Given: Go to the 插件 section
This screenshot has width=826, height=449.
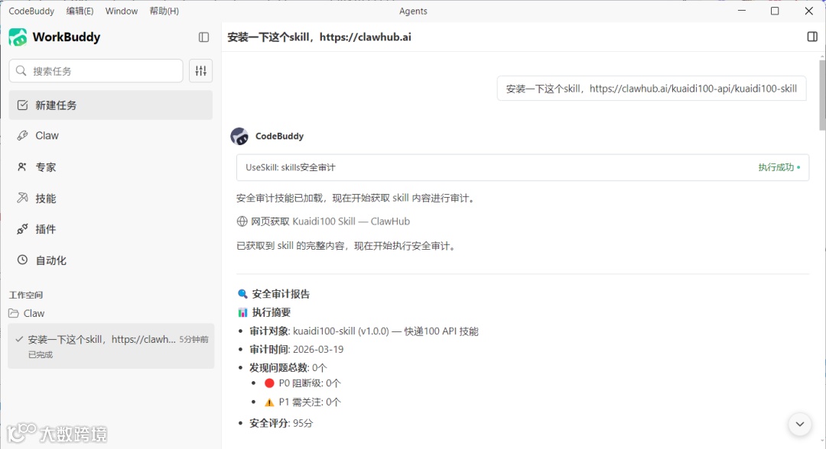Looking at the screenshot, I should pyautogui.click(x=111, y=229).
